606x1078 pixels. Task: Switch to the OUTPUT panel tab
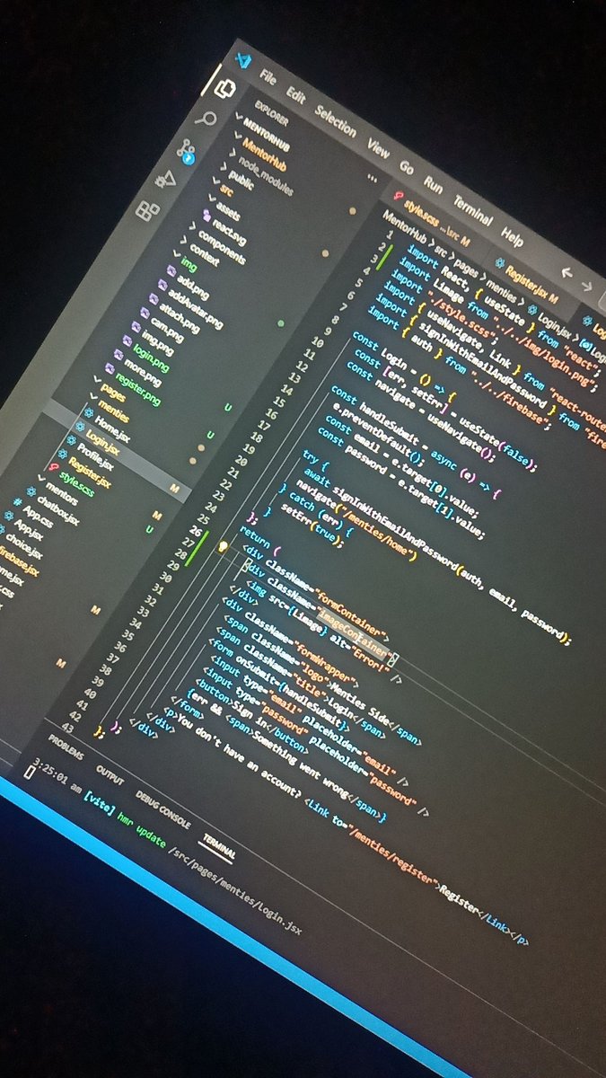[x=111, y=774]
